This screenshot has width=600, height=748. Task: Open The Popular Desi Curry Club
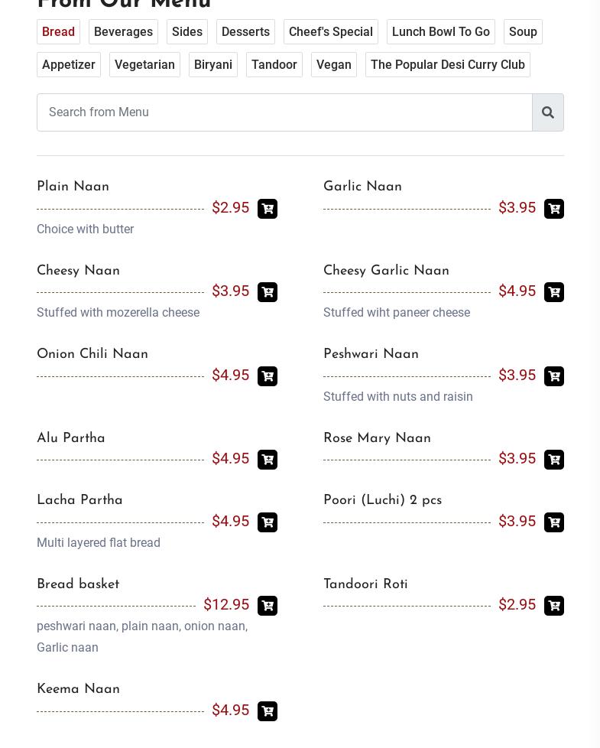(447, 65)
